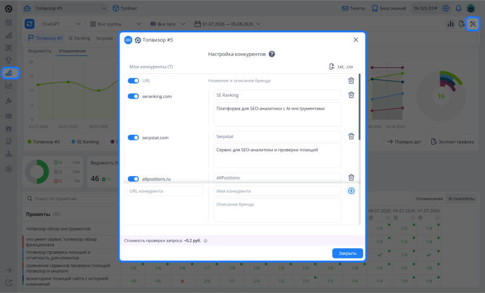
Task: Click the help question mark icon
Action: (x=272, y=54)
